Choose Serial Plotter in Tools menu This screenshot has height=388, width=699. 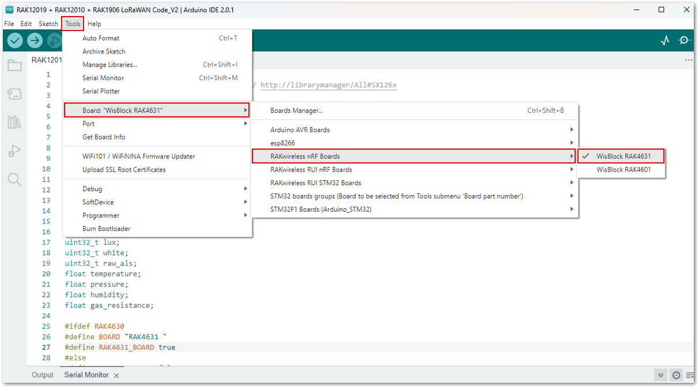coord(157,91)
